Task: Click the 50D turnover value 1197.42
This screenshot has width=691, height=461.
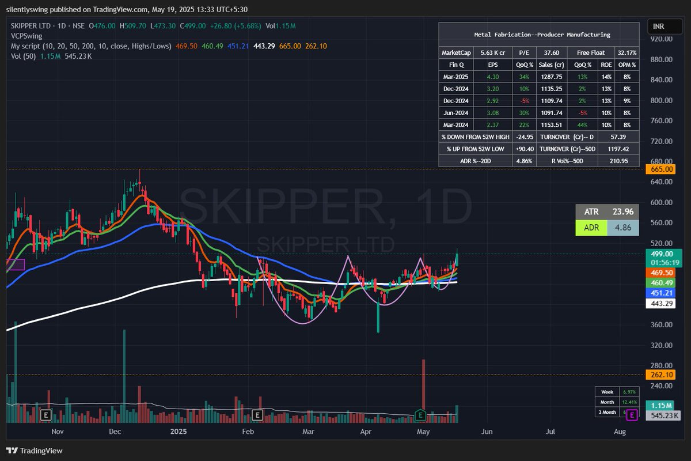Action: pos(619,149)
